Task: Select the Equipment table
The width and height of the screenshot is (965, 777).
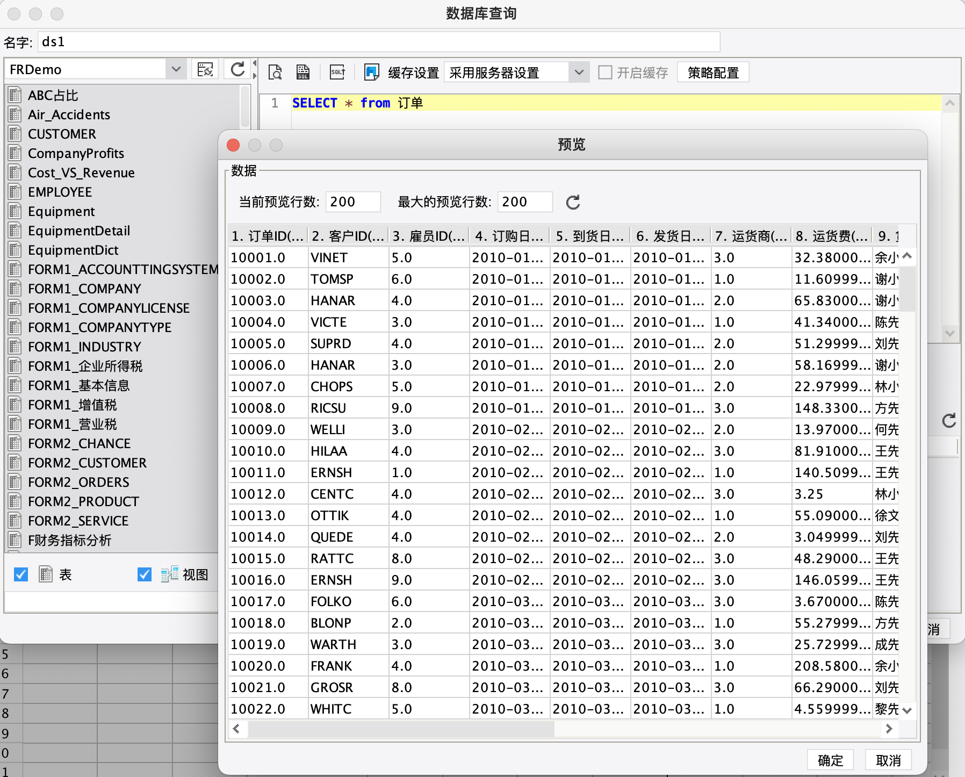Action: pyautogui.click(x=61, y=211)
